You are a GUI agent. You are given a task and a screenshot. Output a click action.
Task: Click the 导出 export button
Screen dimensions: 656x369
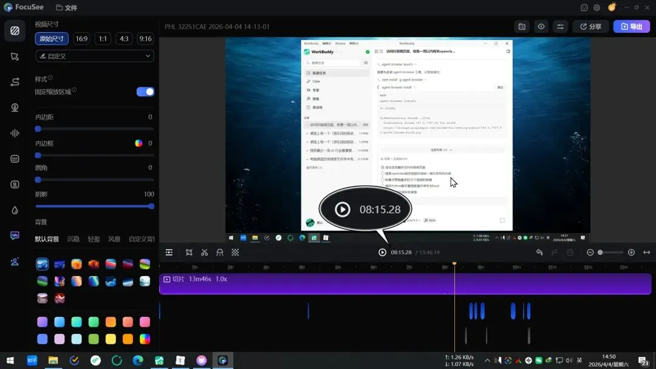(x=632, y=26)
